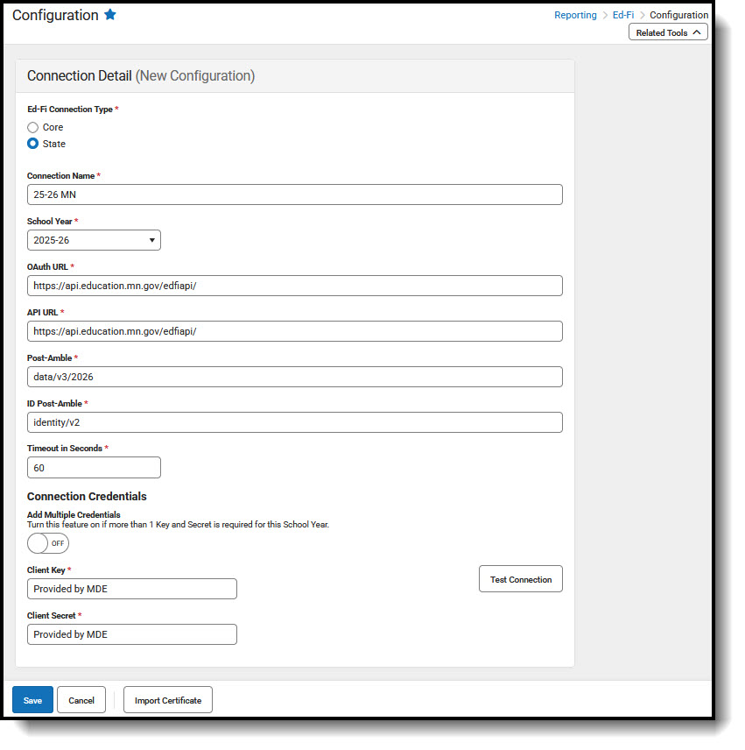This screenshot has height=750, width=745.
Task: Toggle the Add Multiple Credentials switch
Action: pyautogui.click(x=48, y=543)
